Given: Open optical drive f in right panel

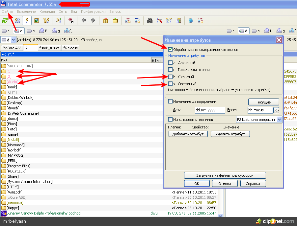Looking at the screenshot, I should (268, 31).
